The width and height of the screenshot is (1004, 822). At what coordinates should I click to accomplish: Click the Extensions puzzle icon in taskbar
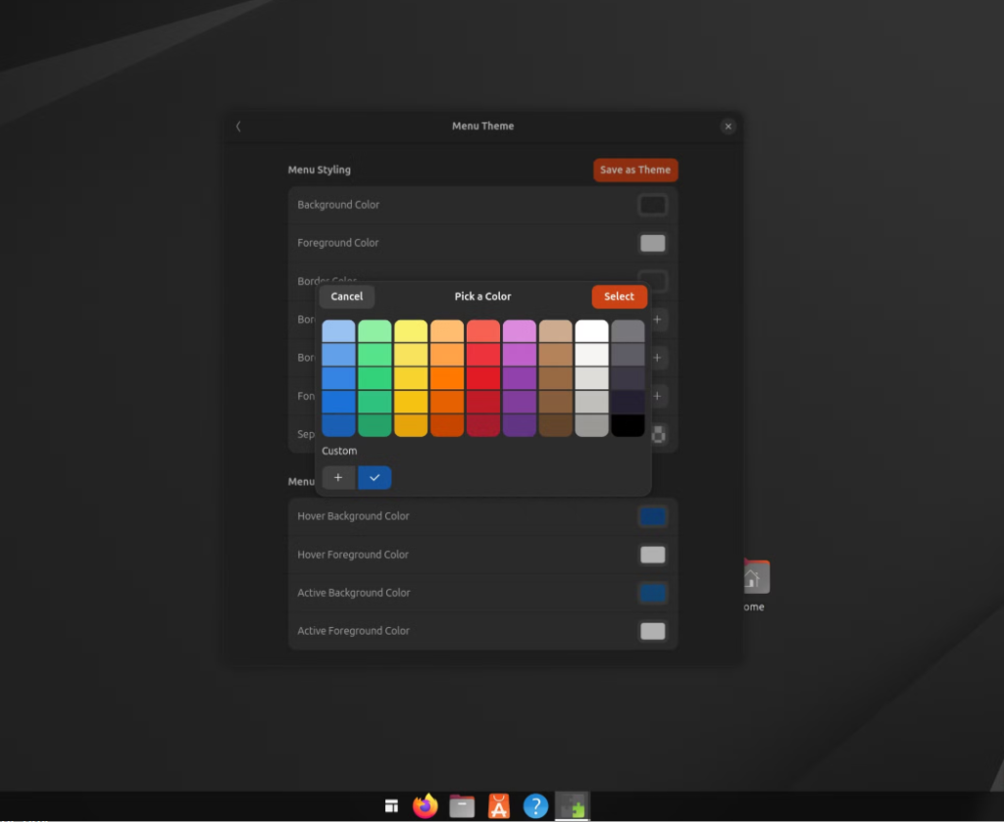(572, 805)
